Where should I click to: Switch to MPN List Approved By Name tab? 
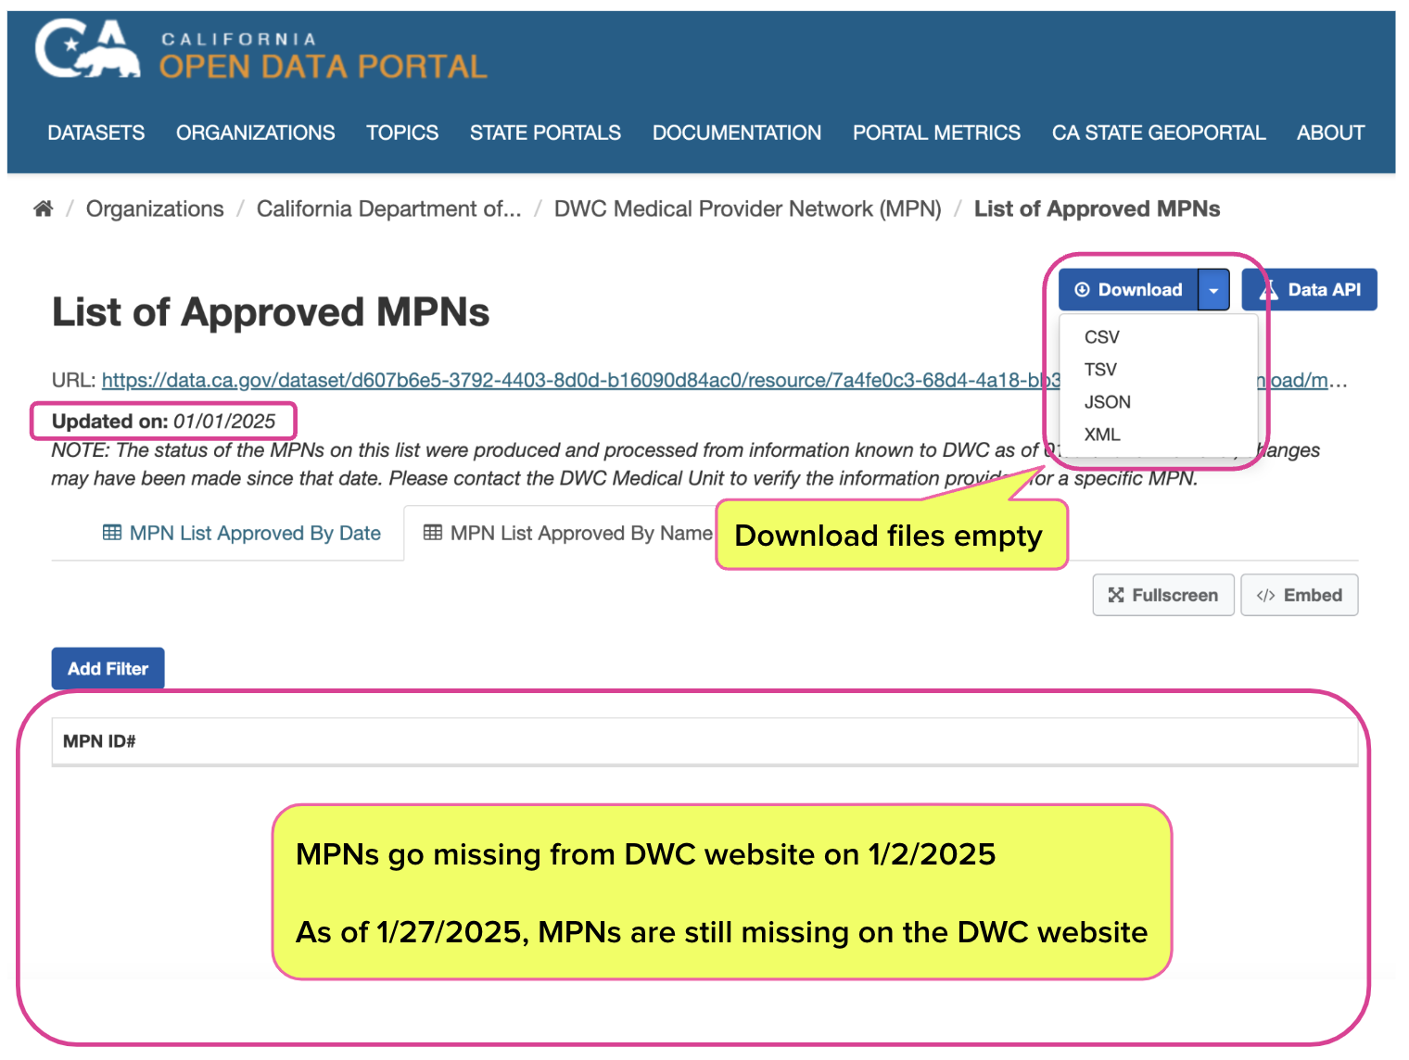click(568, 533)
